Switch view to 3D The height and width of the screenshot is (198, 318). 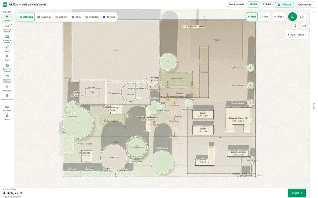point(302,17)
